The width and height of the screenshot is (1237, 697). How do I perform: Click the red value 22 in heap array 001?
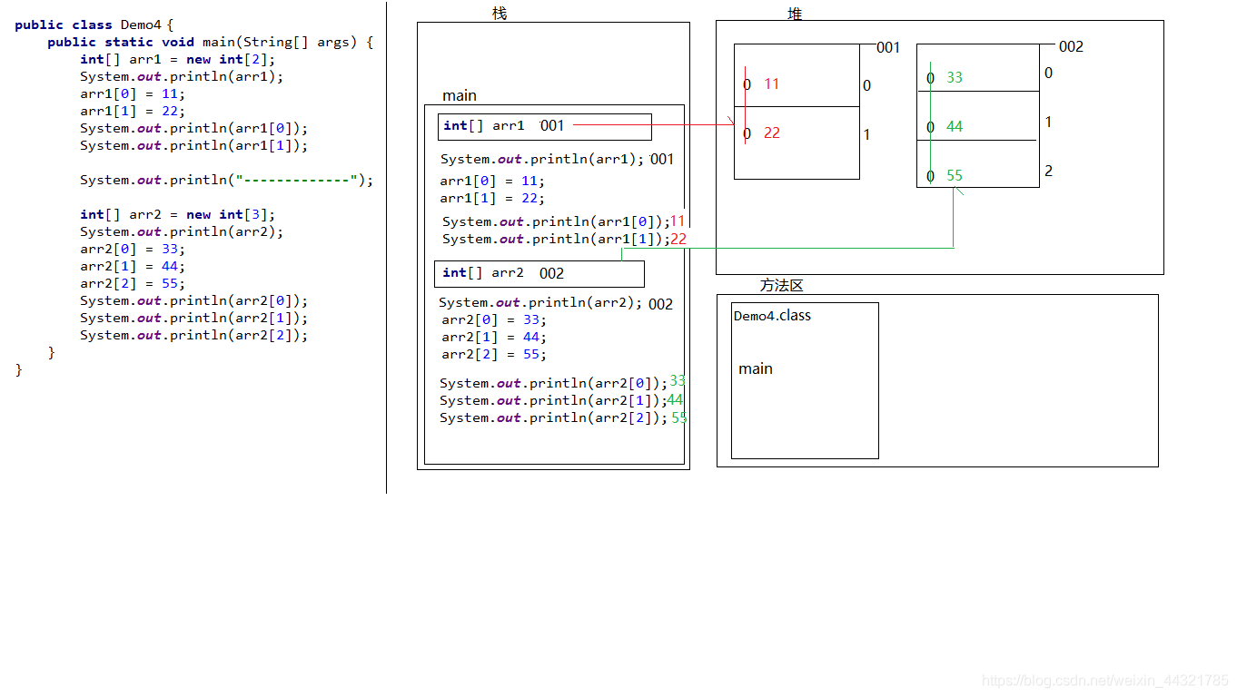772,133
